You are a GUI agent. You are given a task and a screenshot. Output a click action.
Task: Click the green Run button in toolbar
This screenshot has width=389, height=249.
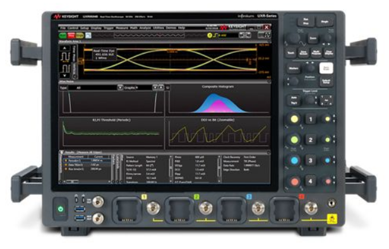(x=63, y=35)
